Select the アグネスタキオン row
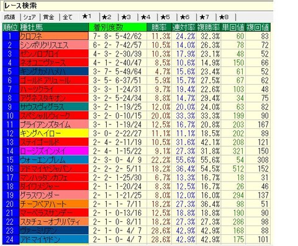The image size is (298, 246). pos(54,98)
